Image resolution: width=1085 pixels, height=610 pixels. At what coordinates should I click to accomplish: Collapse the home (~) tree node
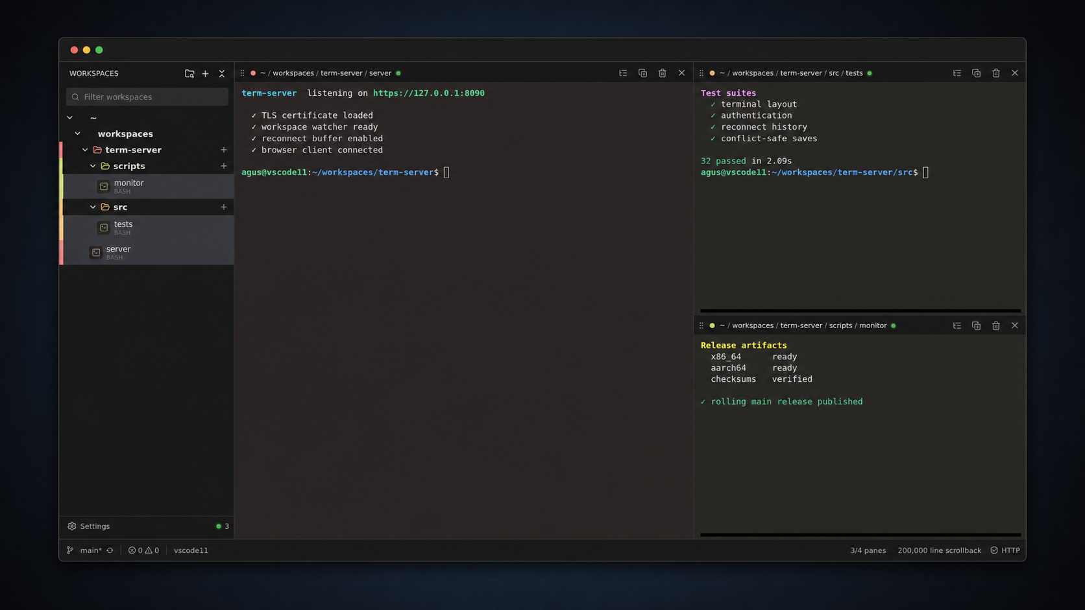69,118
